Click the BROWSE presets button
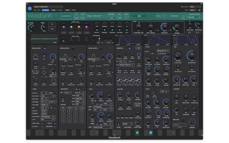This screenshot has width=229, height=143. [x=111, y=14]
